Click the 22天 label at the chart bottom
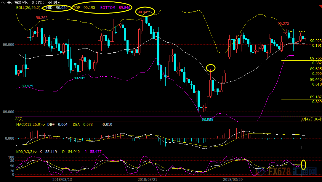 pyautogui.click(x=19, y=119)
